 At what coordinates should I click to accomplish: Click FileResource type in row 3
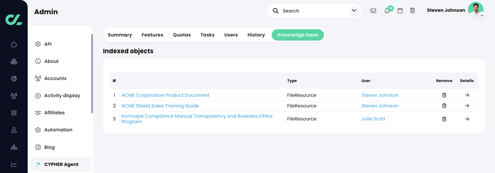[302, 119]
